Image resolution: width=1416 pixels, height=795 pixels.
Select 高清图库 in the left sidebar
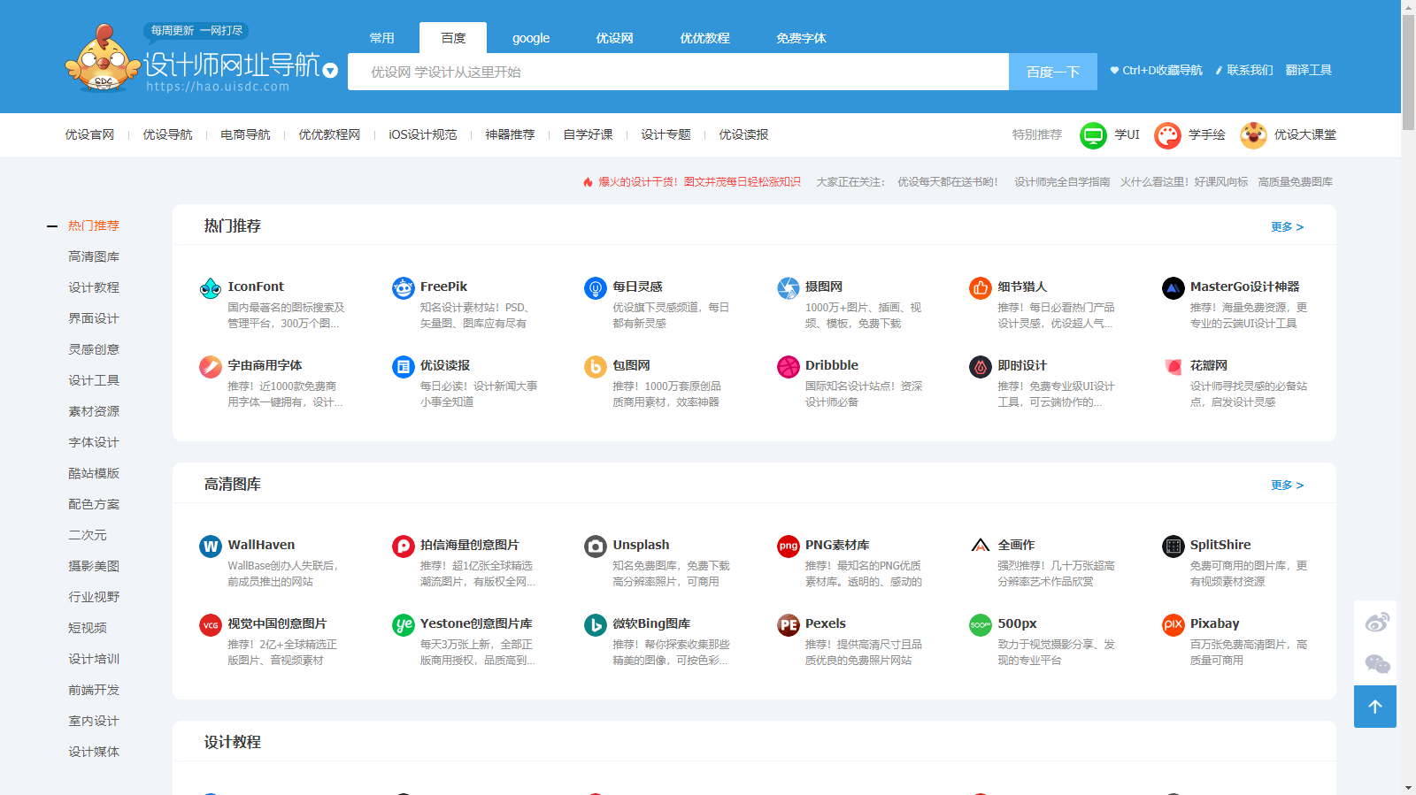pyautogui.click(x=94, y=256)
